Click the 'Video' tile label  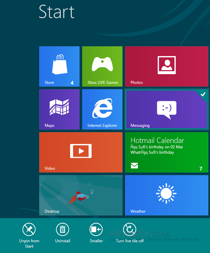50,168
